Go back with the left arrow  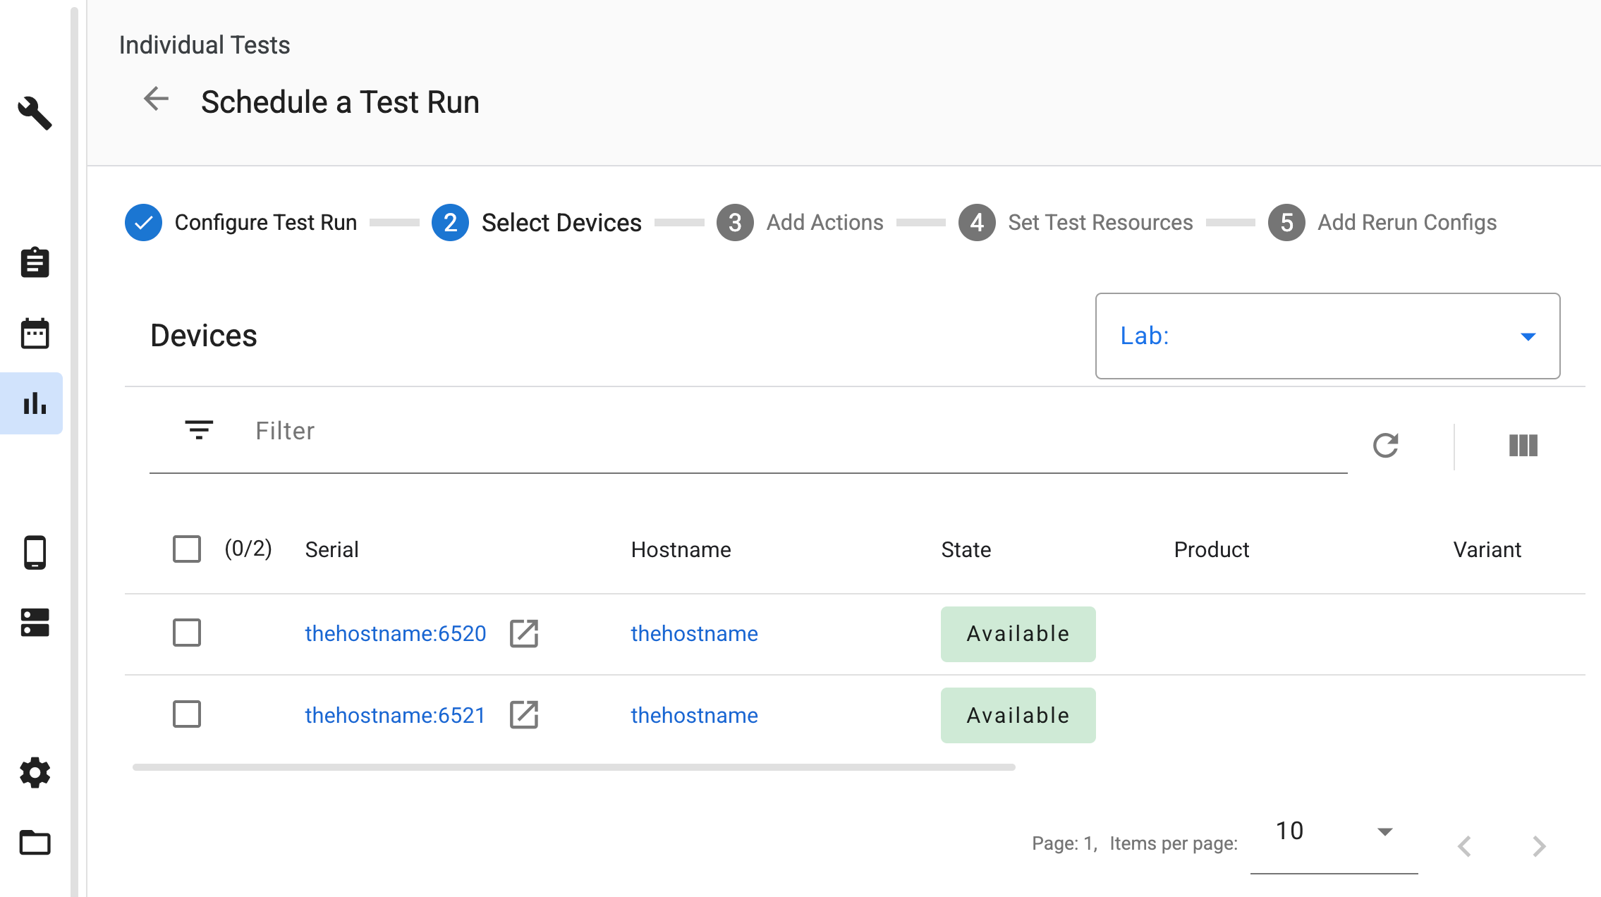pyautogui.click(x=156, y=99)
